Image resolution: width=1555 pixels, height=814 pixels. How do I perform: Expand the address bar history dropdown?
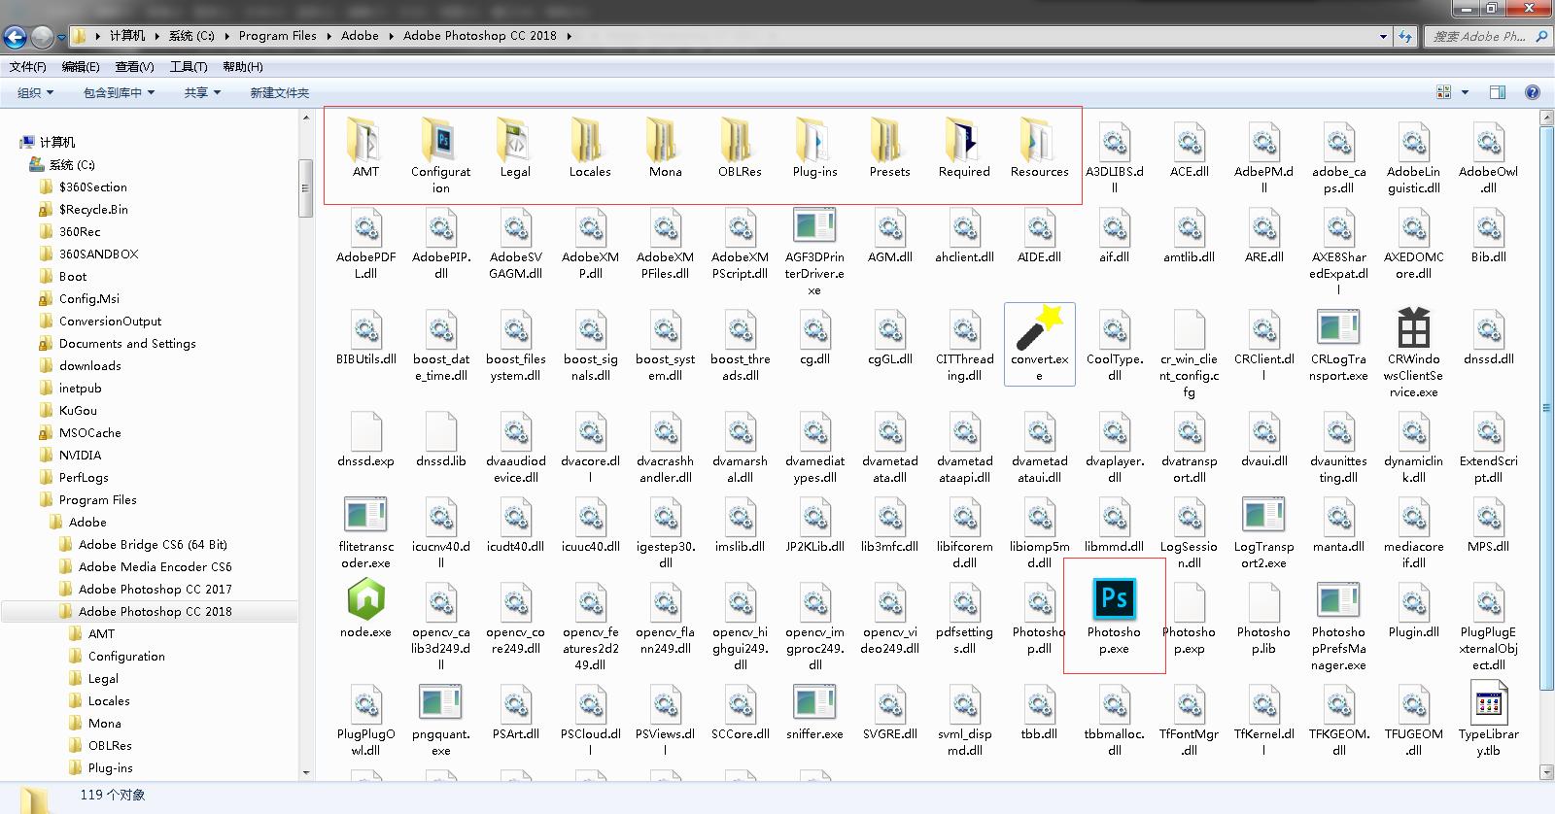tap(1383, 37)
